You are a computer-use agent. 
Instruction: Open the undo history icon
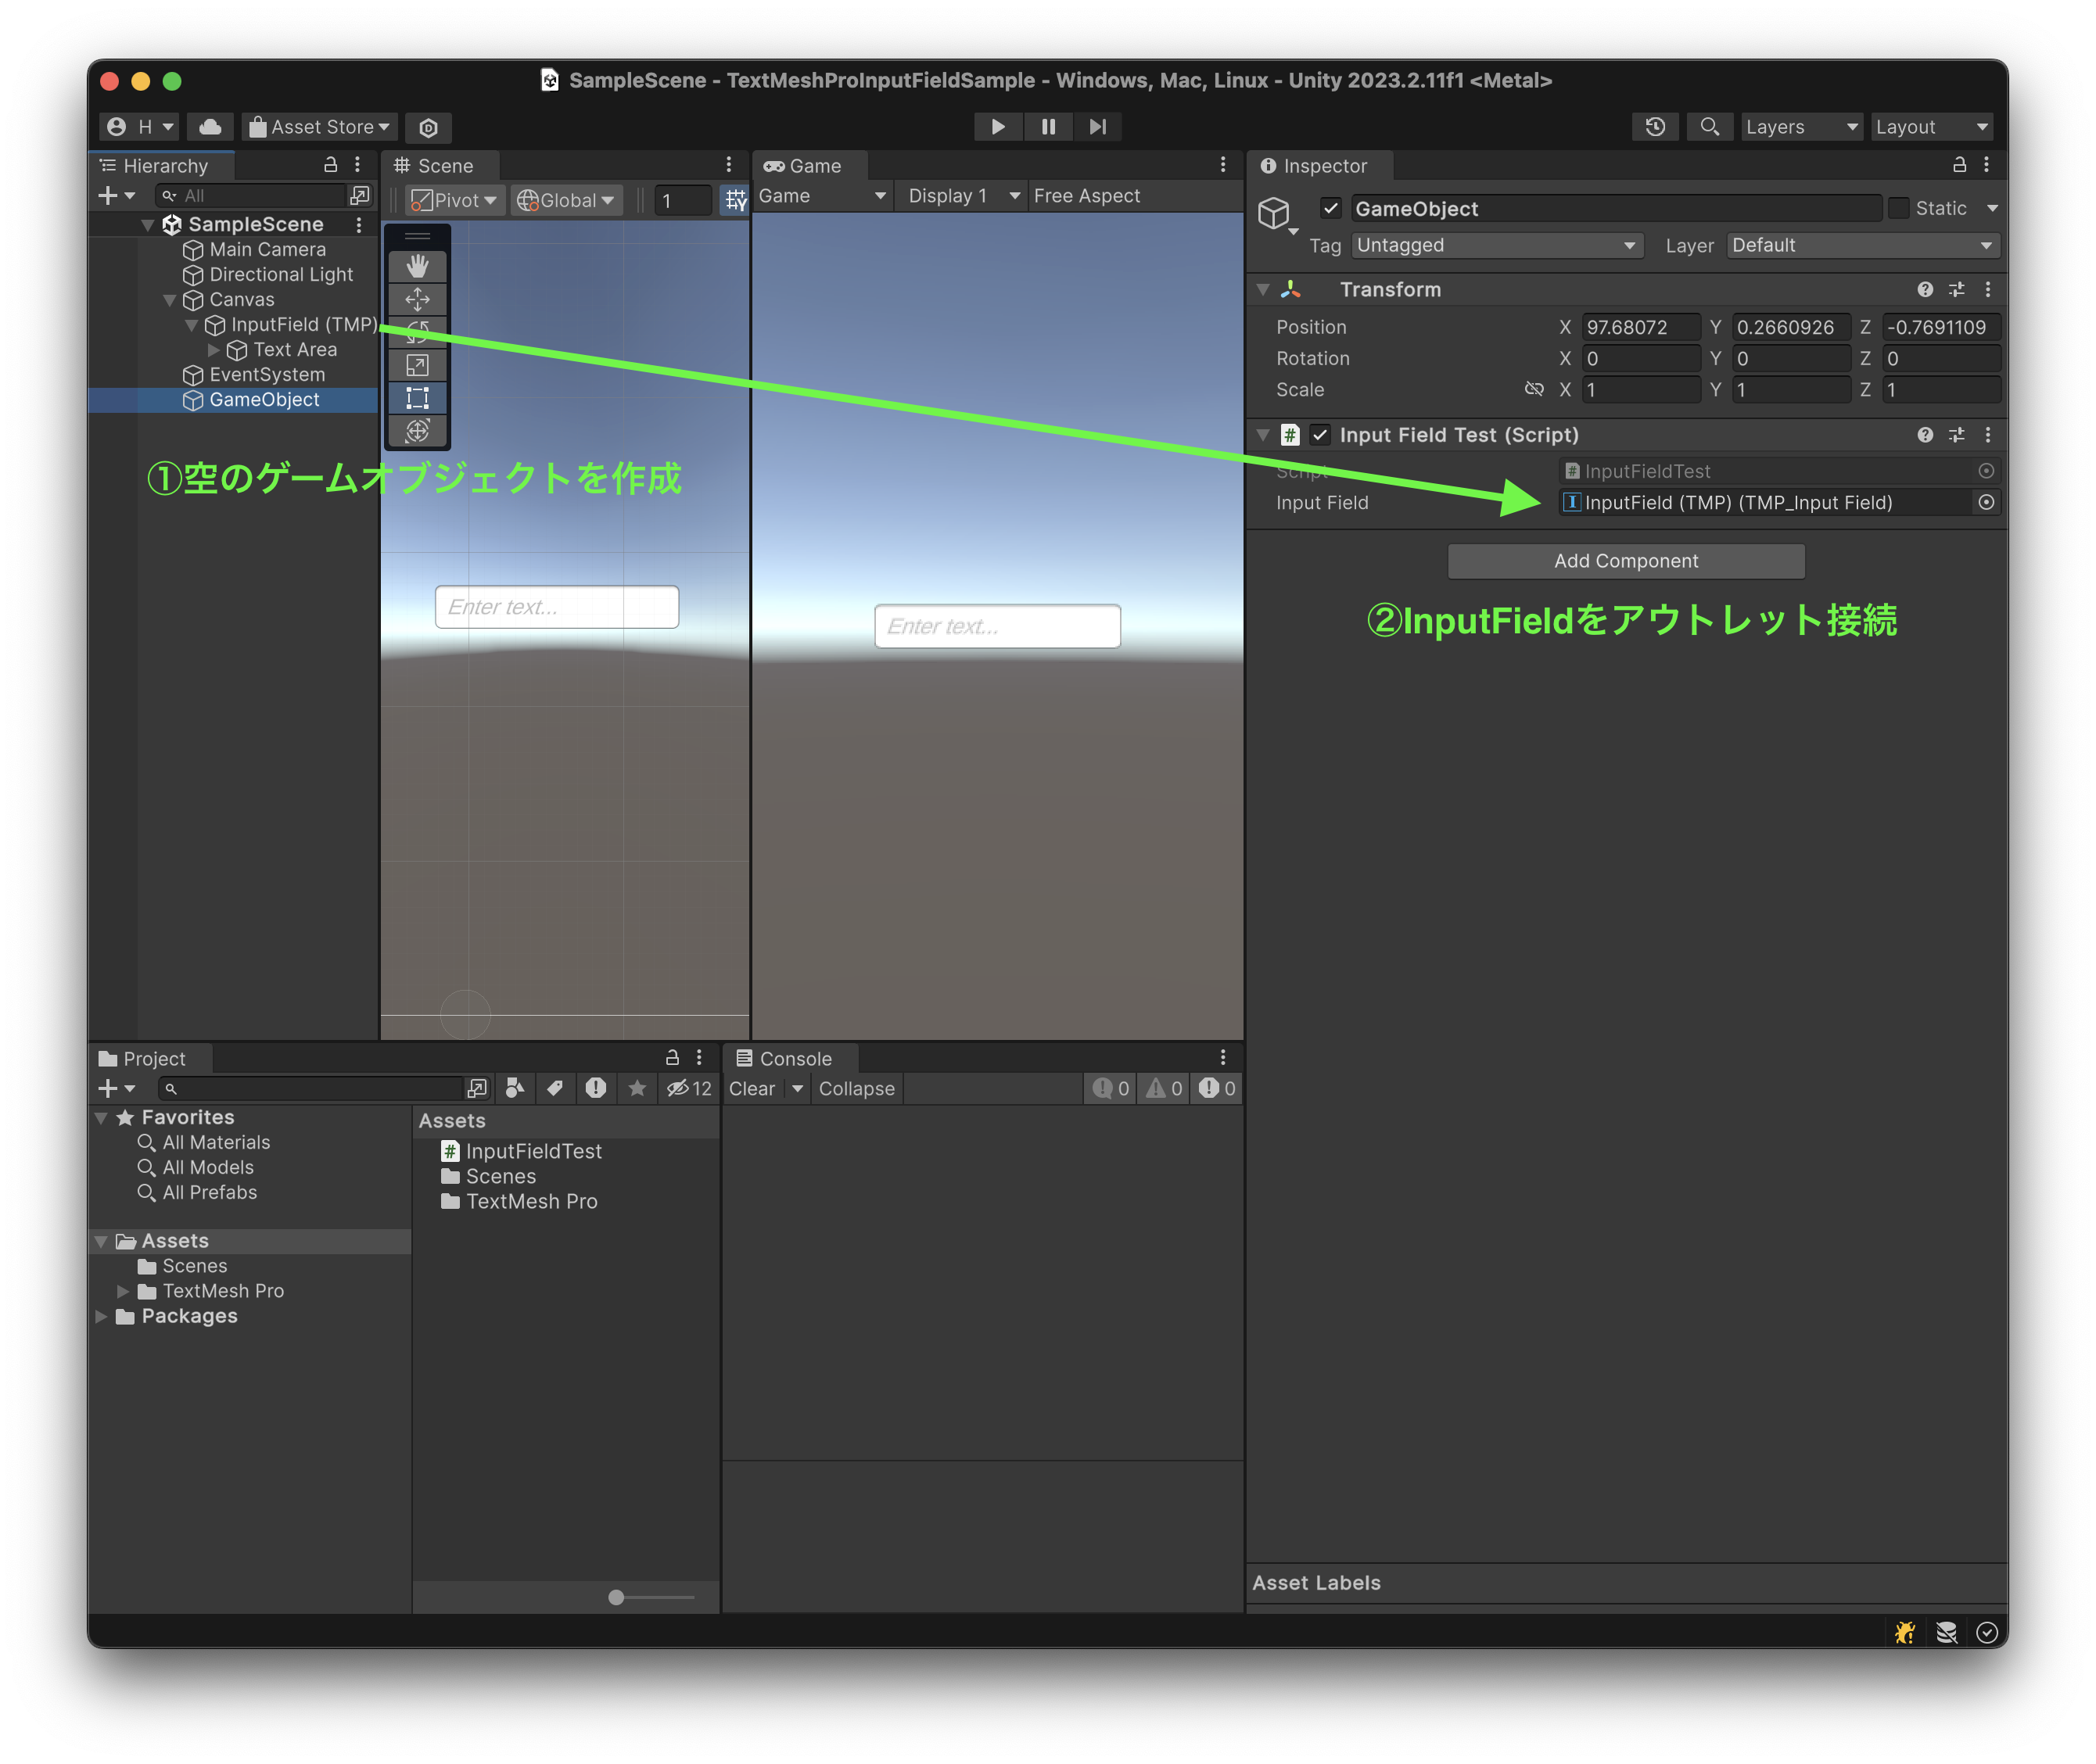tap(1655, 127)
